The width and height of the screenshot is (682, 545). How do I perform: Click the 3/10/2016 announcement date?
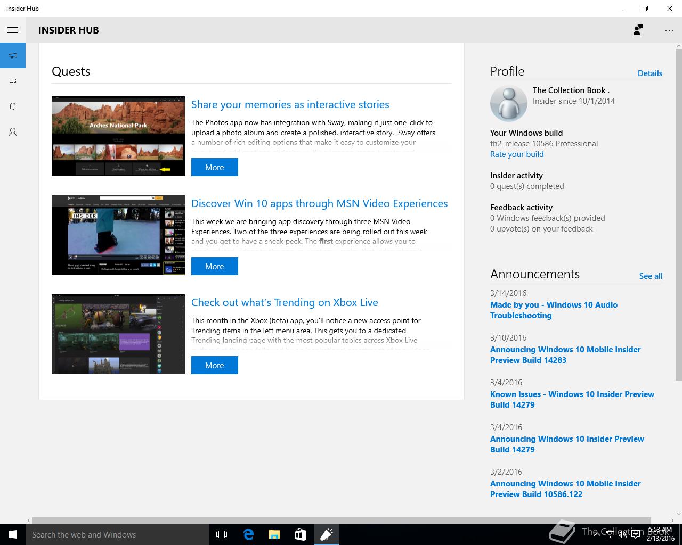pyautogui.click(x=508, y=338)
